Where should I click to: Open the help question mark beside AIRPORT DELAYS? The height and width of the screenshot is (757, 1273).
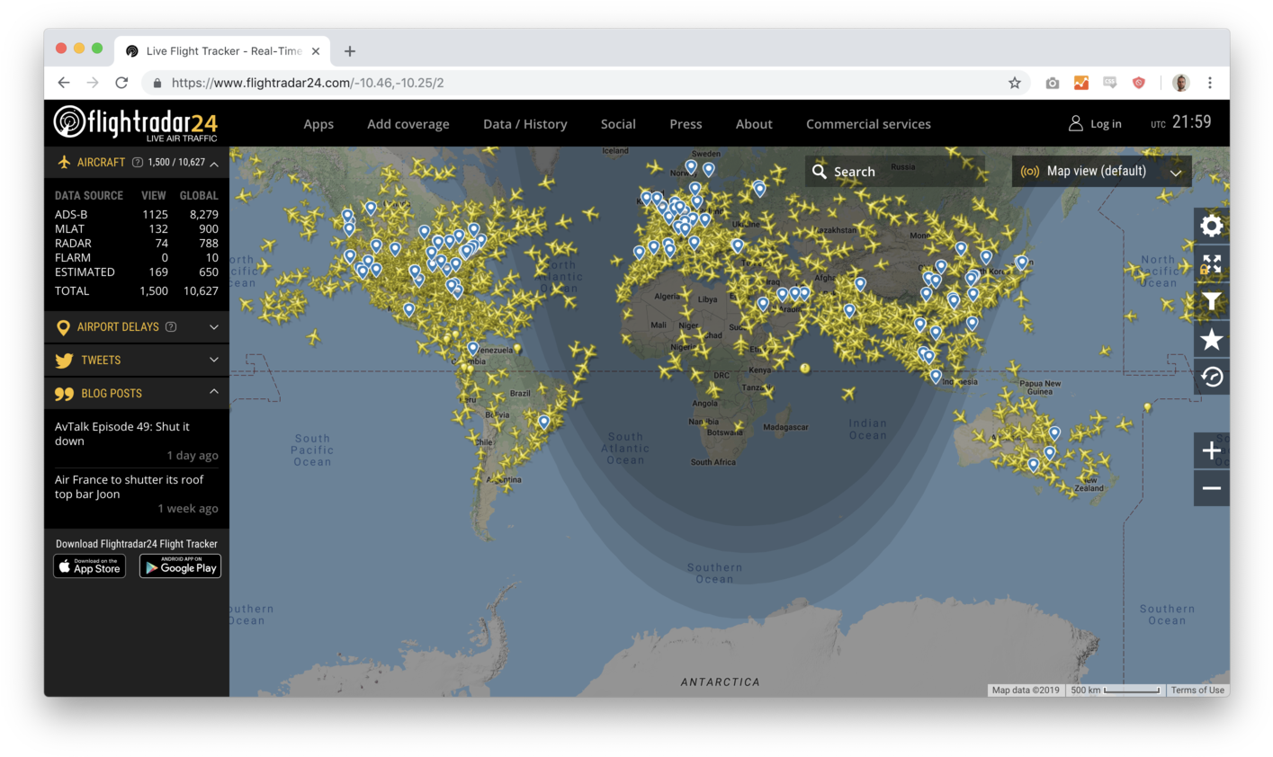[x=171, y=327]
